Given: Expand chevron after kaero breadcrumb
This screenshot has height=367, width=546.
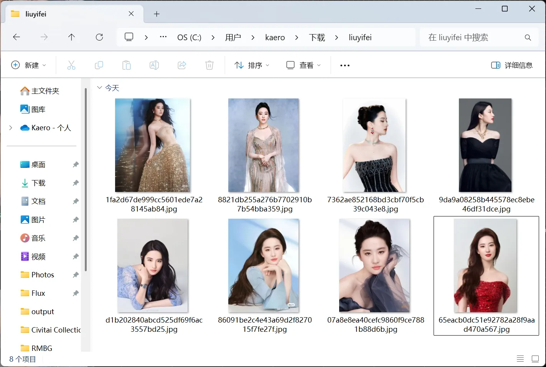Looking at the screenshot, I should (x=297, y=37).
